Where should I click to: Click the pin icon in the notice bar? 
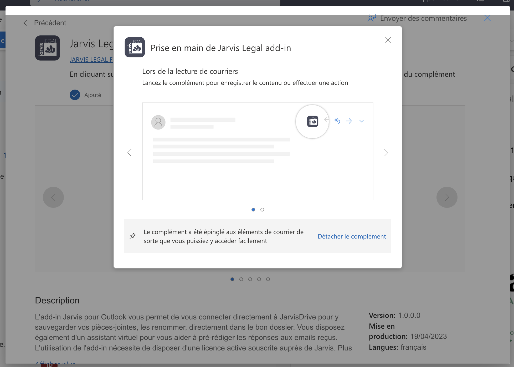pyautogui.click(x=133, y=236)
